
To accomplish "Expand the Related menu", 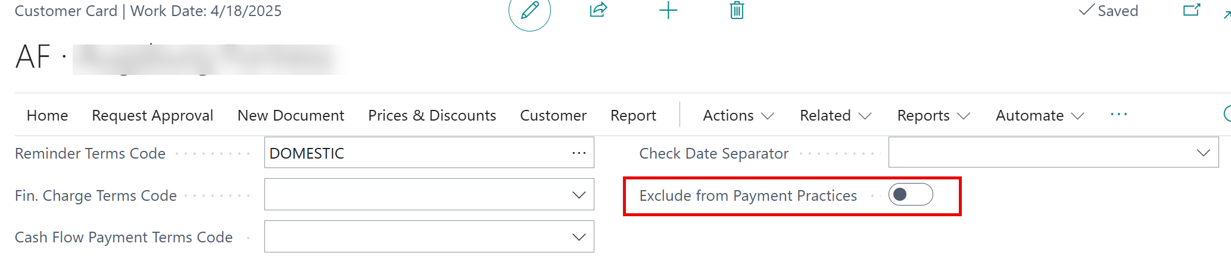I will pos(836,115).
